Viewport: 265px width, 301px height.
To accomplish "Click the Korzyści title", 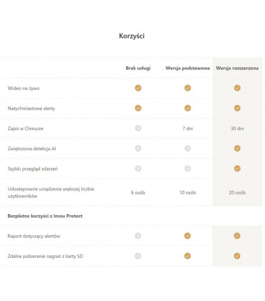I will point(132,36).
